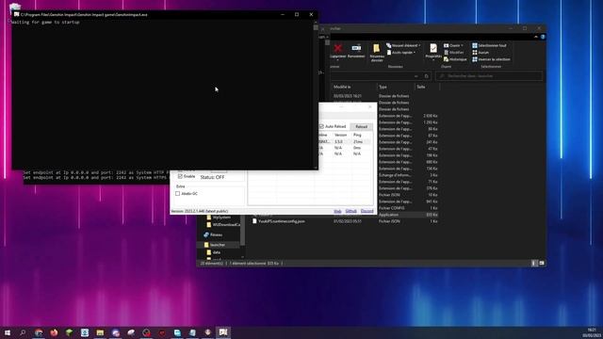Open the yellow File Explorer taskbar icon
The width and height of the screenshot is (603, 339).
coord(100,332)
